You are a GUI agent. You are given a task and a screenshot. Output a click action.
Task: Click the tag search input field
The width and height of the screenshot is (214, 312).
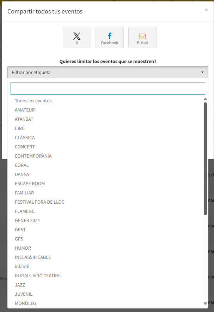108,89
